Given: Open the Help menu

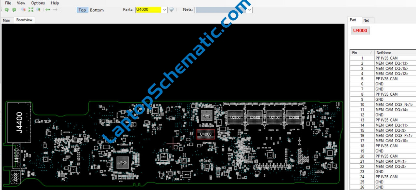Looking at the screenshot, I should [x=55, y=3].
